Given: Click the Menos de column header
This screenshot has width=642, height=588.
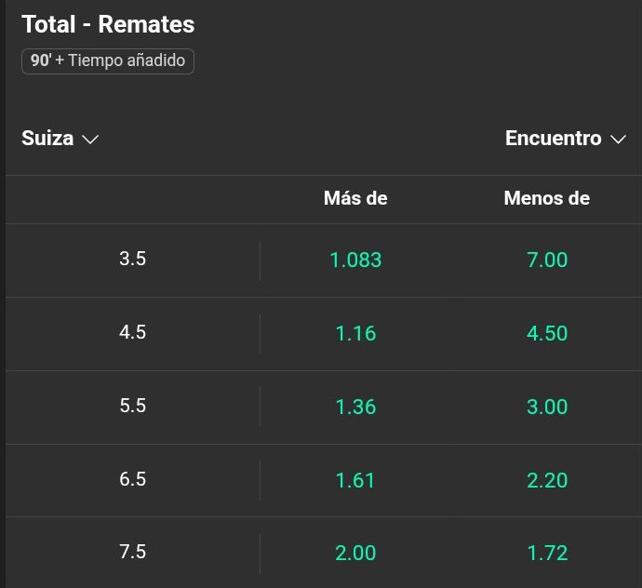Looking at the screenshot, I should click(x=546, y=198).
